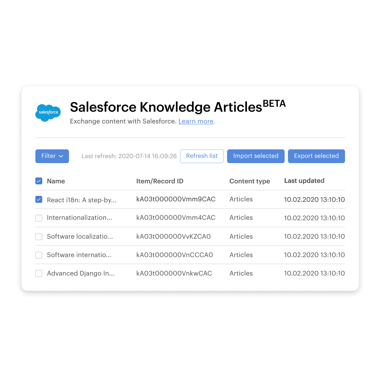Screen dimensions: 381x381
Task: Click the Item/Record ID column header
Action: coord(160,181)
